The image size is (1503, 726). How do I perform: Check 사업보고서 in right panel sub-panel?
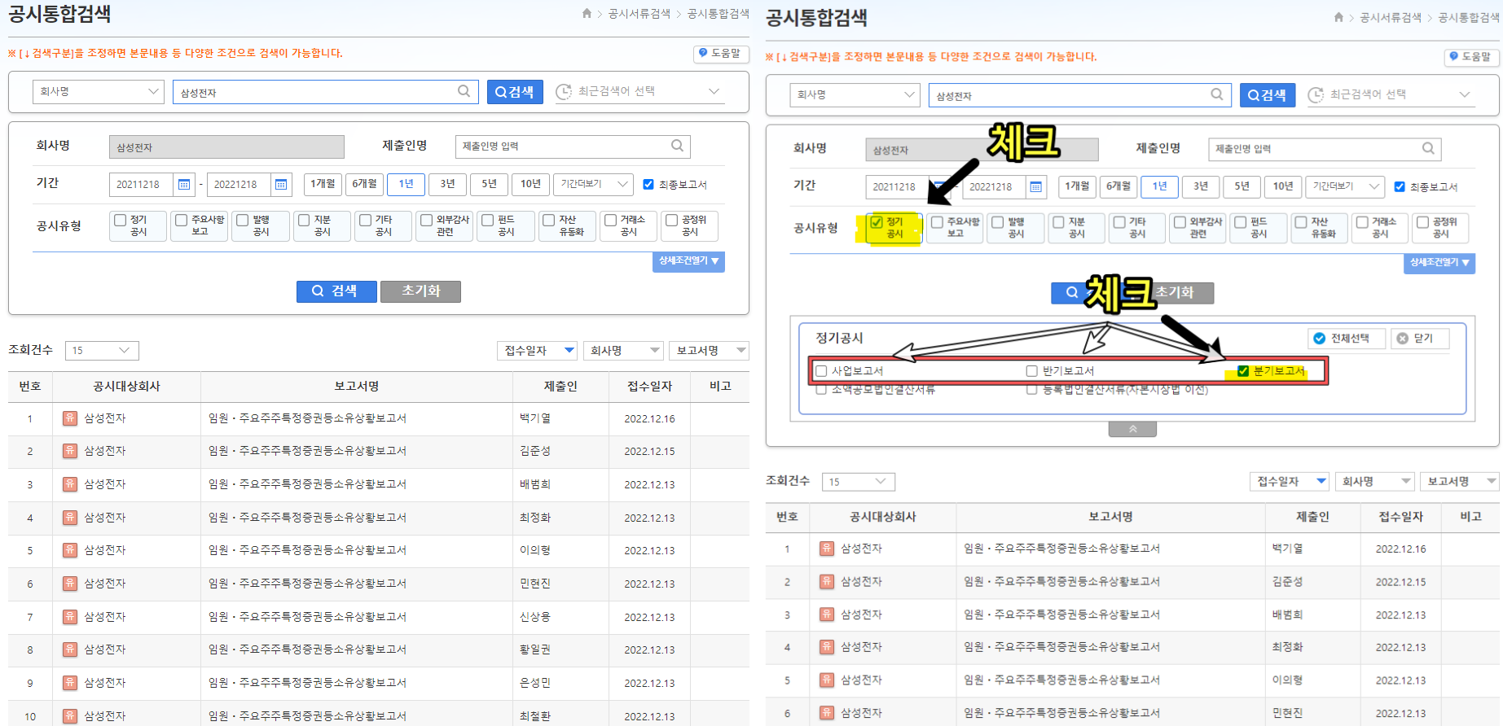click(x=822, y=371)
